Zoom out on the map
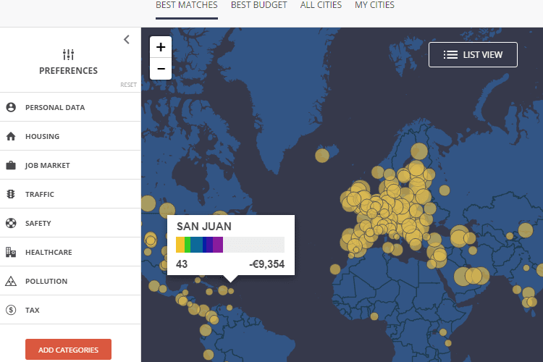The height and width of the screenshot is (362, 543). click(x=161, y=69)
